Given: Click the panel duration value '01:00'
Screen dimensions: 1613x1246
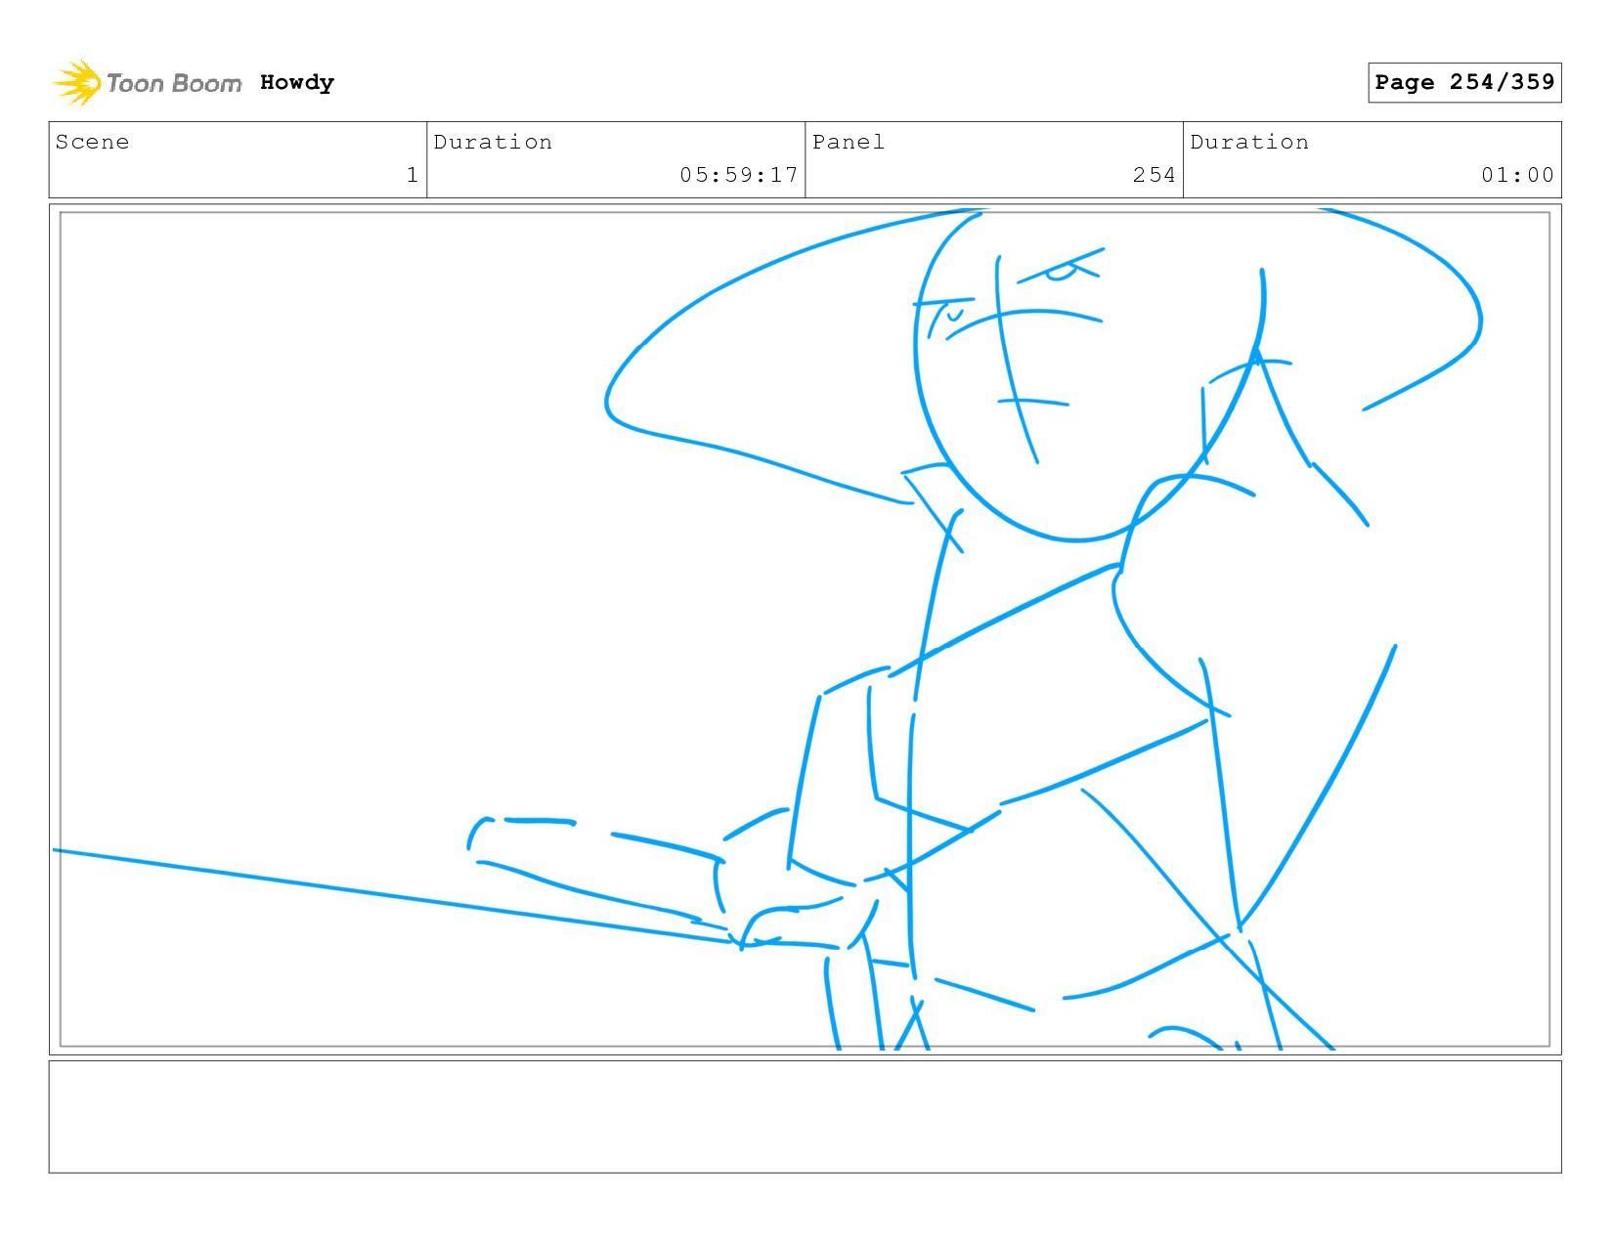Looking at the screenshot, I should pos(1517,175).
